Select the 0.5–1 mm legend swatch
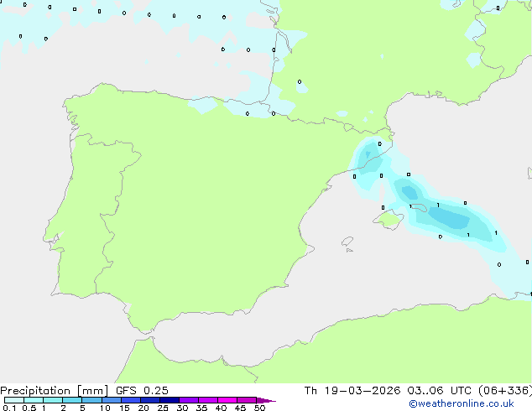This screenshot has width=532, height=411. (x=34, y=400)
